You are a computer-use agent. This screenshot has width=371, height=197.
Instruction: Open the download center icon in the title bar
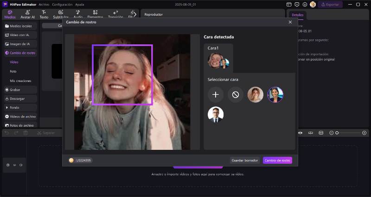(x=305, y=5)
